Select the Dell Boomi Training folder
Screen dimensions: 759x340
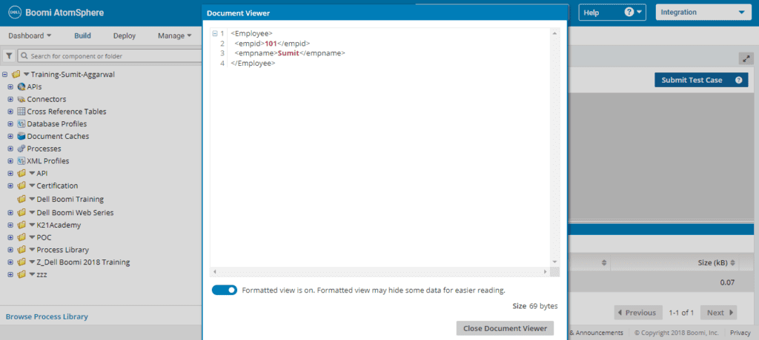pos(70,199)
